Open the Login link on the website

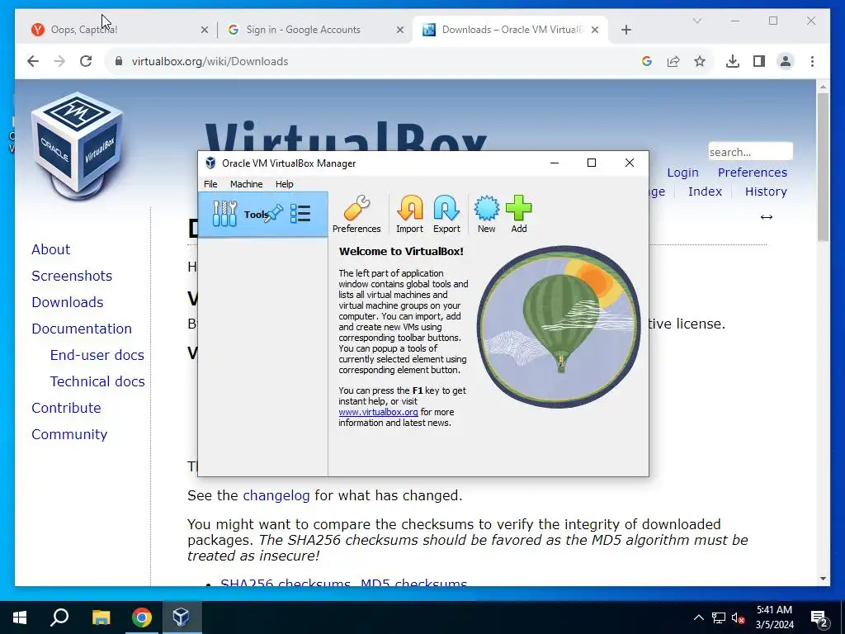coord(682,173)
